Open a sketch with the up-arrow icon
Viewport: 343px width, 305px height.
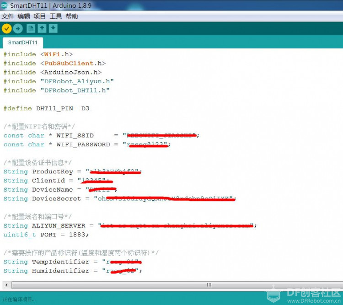click(x=42, y=29)
